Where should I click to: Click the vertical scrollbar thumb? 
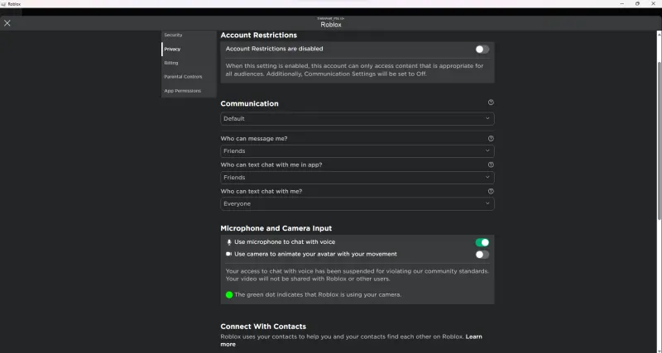659,141
